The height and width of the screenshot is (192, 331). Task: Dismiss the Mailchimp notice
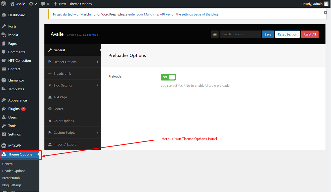[x=325, y=12]
